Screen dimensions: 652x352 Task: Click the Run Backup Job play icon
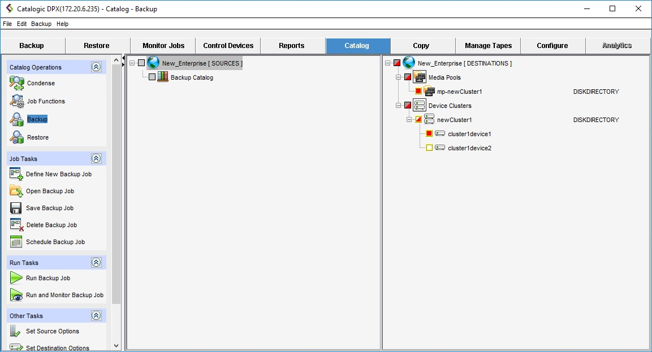tap(16, 278)
